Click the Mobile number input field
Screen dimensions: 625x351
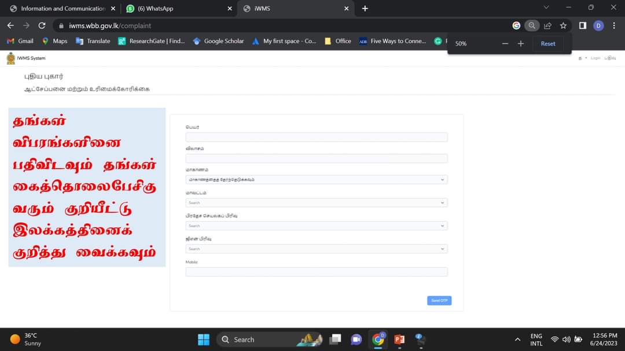point(317,272)
